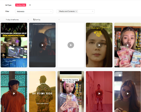Expand the industry category dropdown arrow
The image size is (141, 112).
click(x=93, y=12)
